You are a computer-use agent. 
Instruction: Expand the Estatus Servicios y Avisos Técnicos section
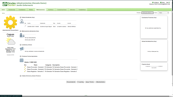click(21, 76)
